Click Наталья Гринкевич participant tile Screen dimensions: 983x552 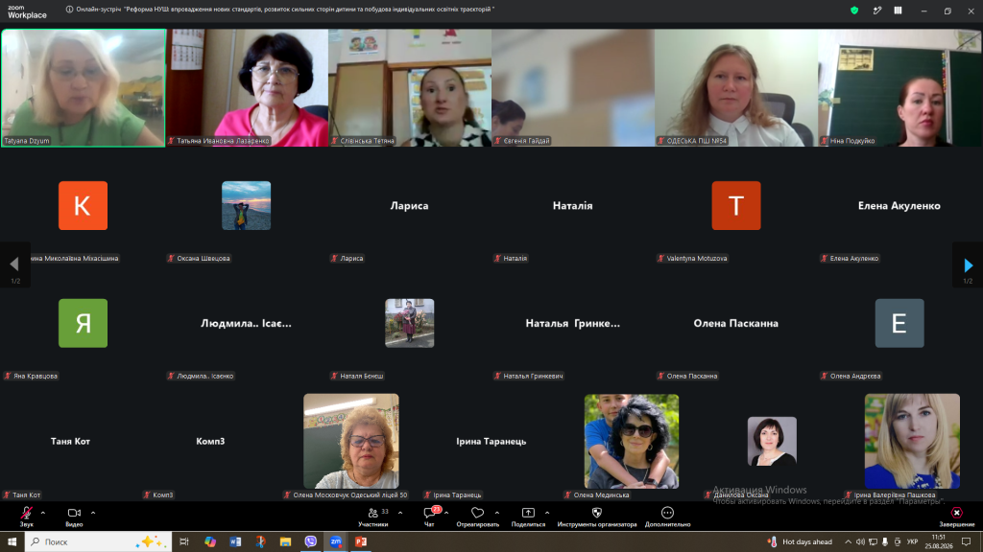(572, 323)
